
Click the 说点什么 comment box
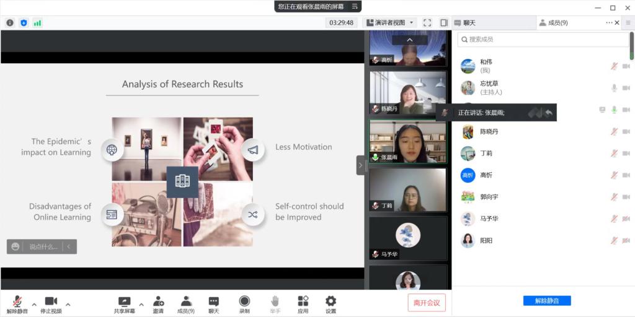click(x=43, y=246)
